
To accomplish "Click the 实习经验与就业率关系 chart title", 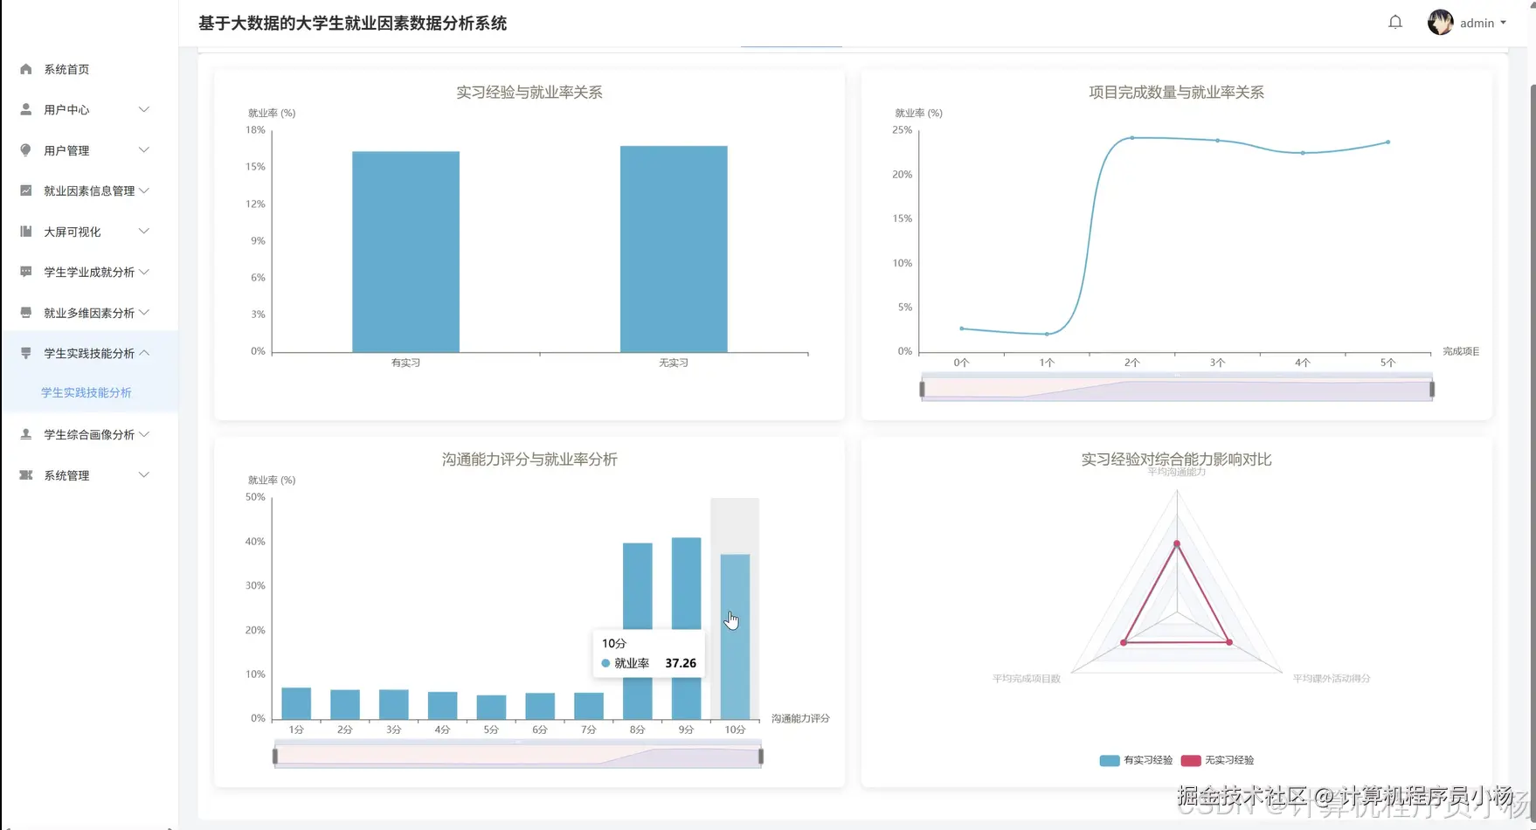I will 529,93.
